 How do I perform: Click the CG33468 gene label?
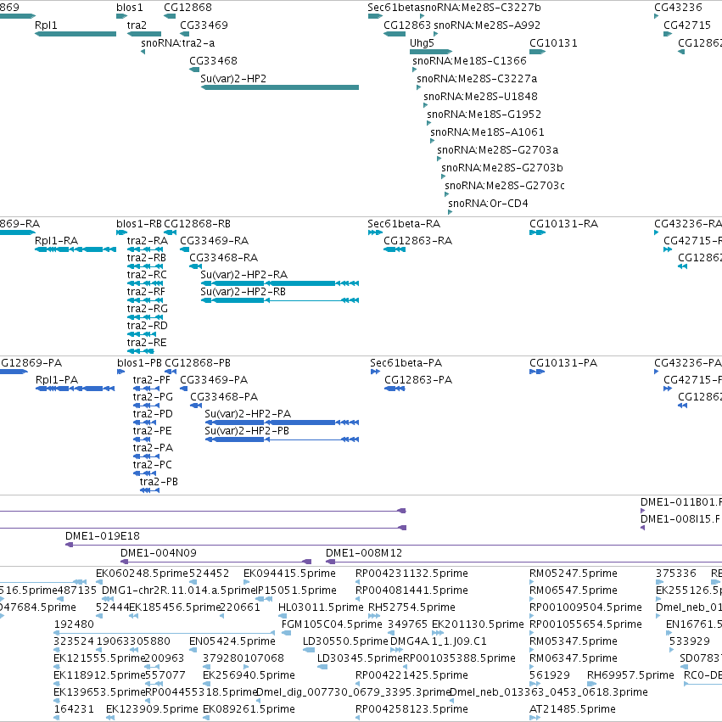[x=213, y=61]
